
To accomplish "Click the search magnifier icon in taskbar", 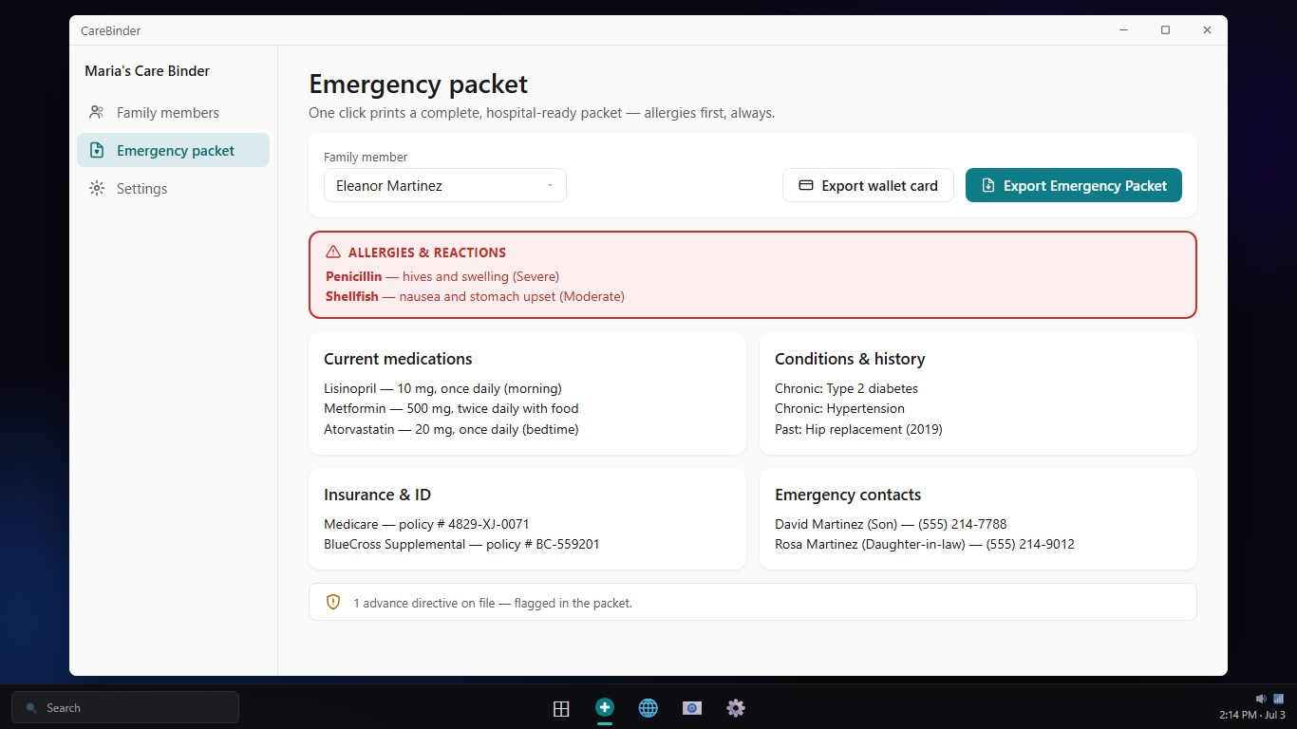I will (x=31, y=708).
